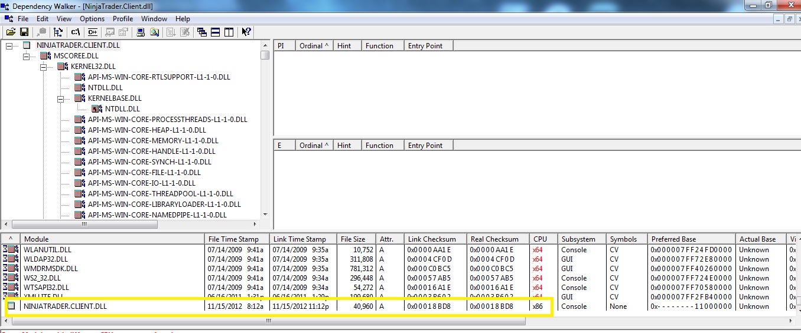Click the Stop Profiling toolbar icon

(184, 32)
